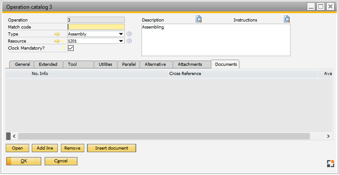Click the Insert document button
The height and width of the screenshot is (175, 339).
[112, 148]
